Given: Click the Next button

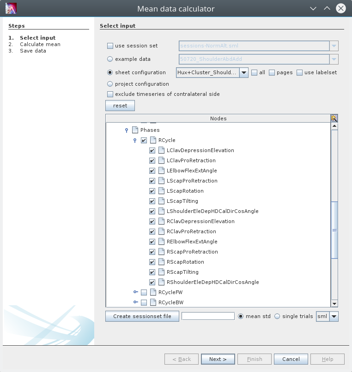Looking at the screenshot, I should point(218,359).
